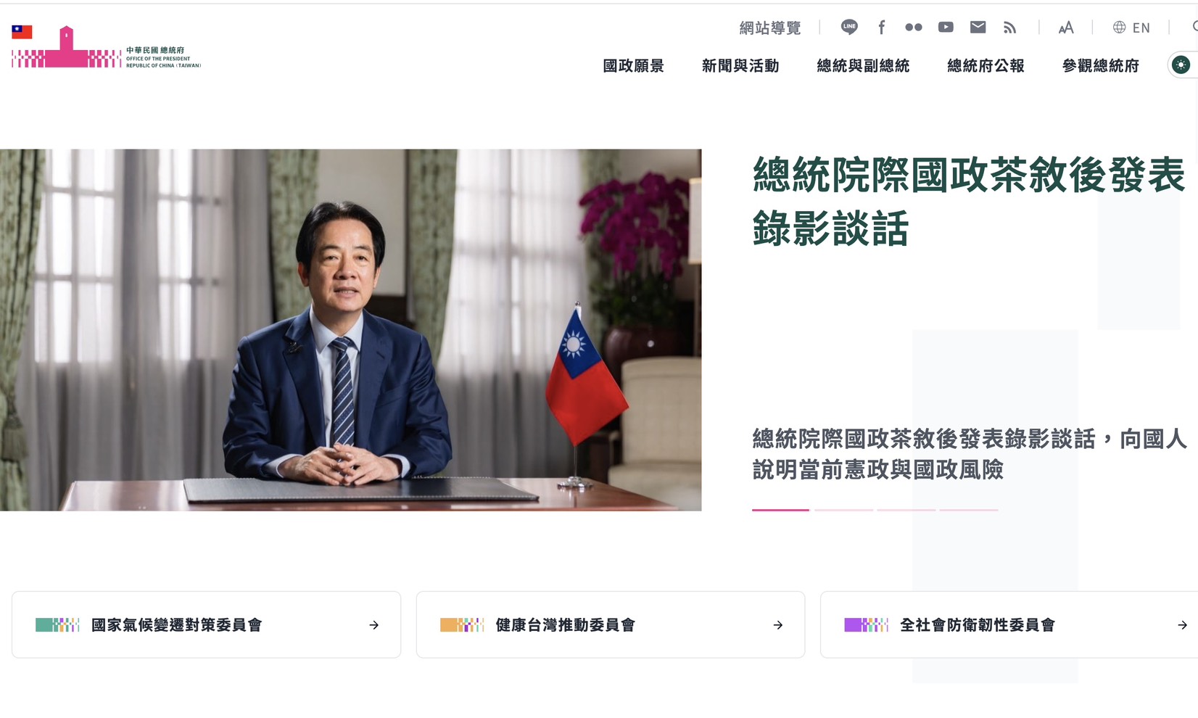
Task: Expand the 總統與副總統 menu
Action: (x=863, y=66)
